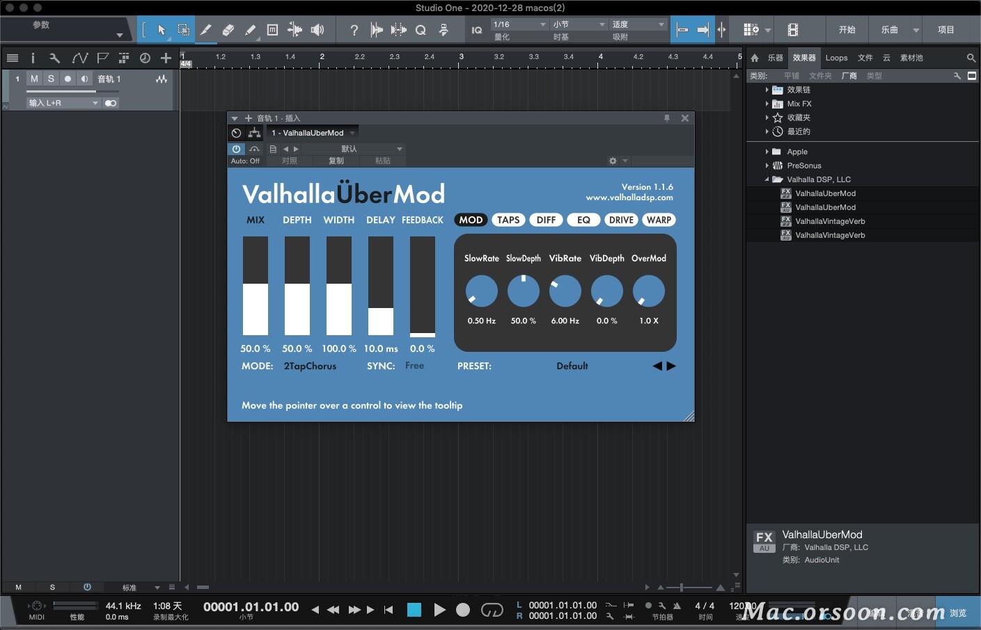The width and height of the screenshot is (981, 630).
Task: Toggle the loop button in transport
Action: pyautogui.click(x=492, y=610)
